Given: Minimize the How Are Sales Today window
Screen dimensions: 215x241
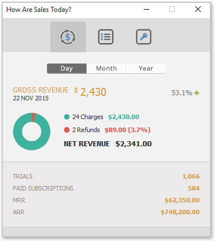Looking at the screenshot, I should [x=147, y=9].
